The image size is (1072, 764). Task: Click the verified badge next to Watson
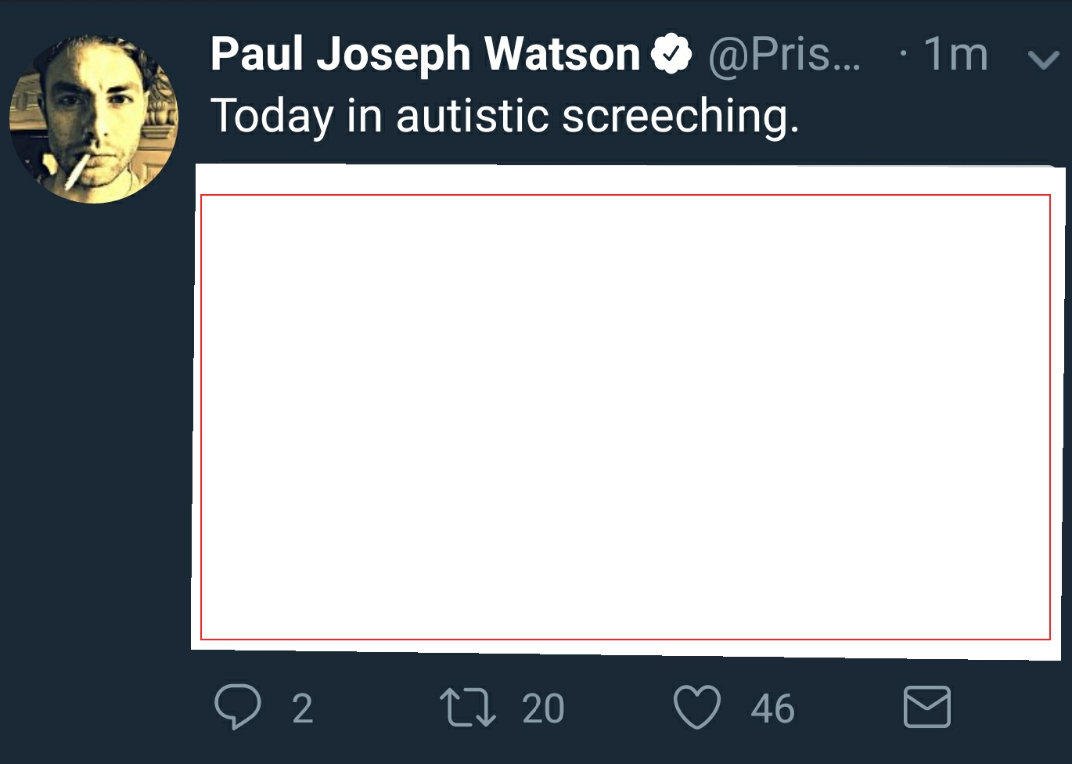671,54
